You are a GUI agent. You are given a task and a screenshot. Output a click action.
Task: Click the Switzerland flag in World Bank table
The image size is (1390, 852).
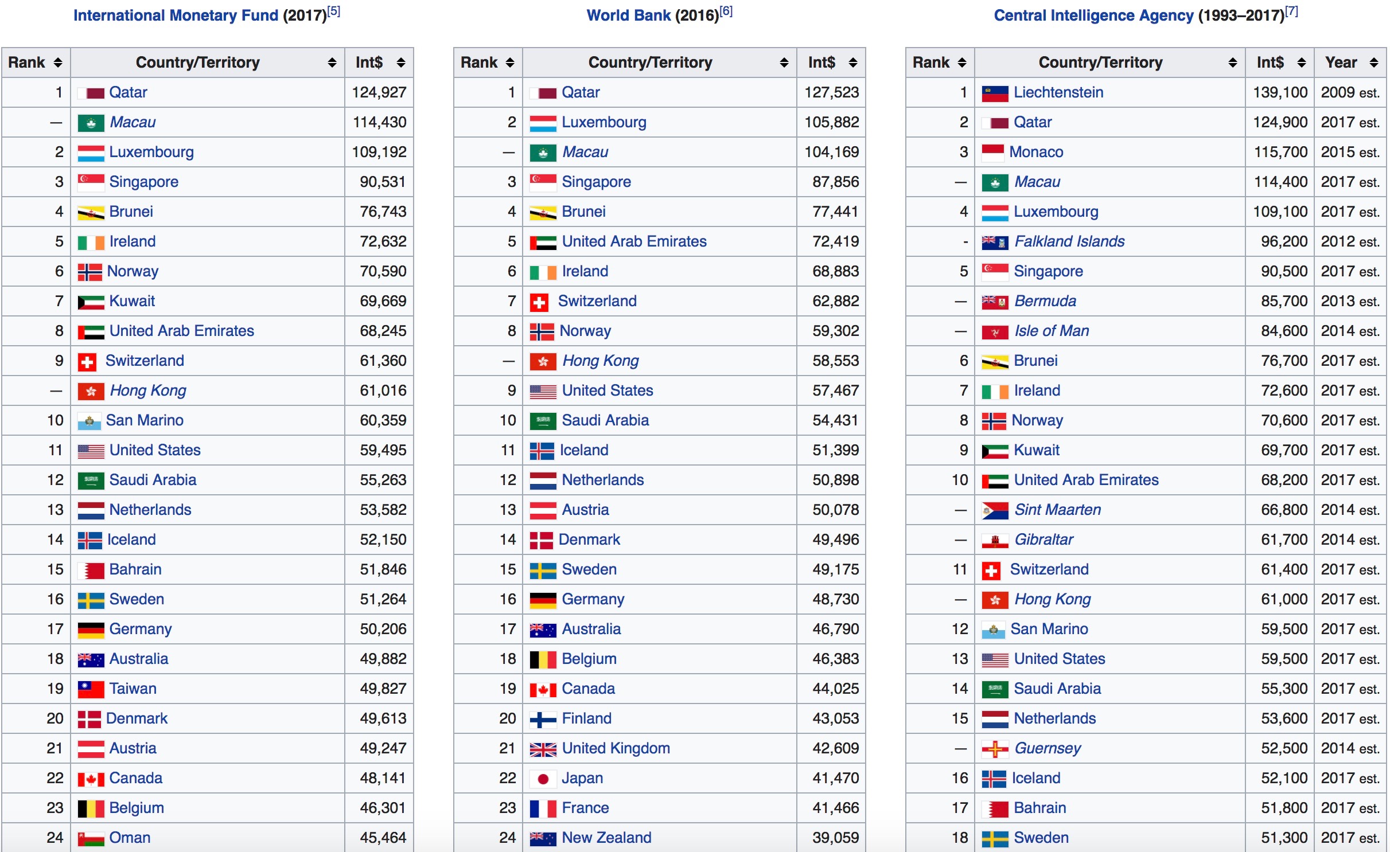(539, 302)
